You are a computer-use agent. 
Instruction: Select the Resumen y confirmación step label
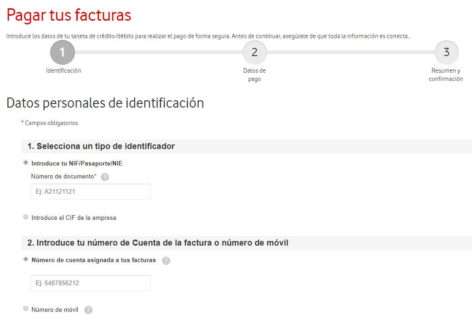[446, 75]
